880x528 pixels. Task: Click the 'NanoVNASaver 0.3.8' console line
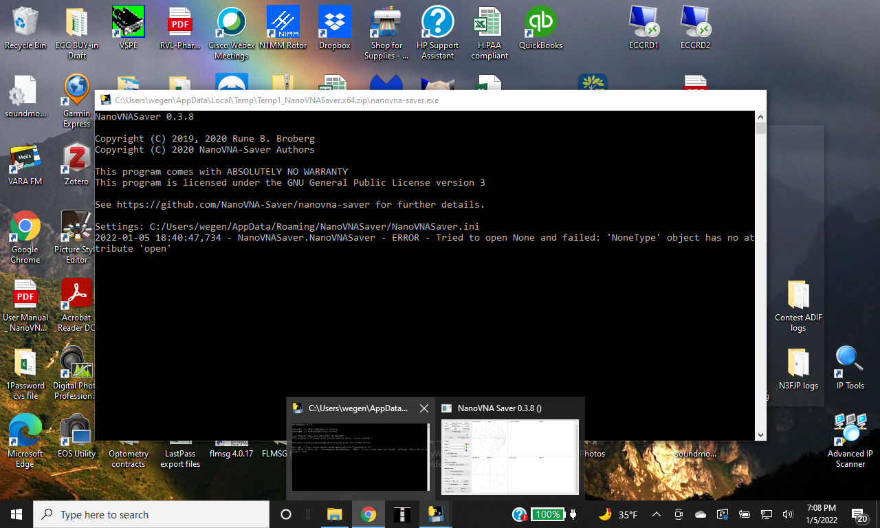[x=144, y=116]
